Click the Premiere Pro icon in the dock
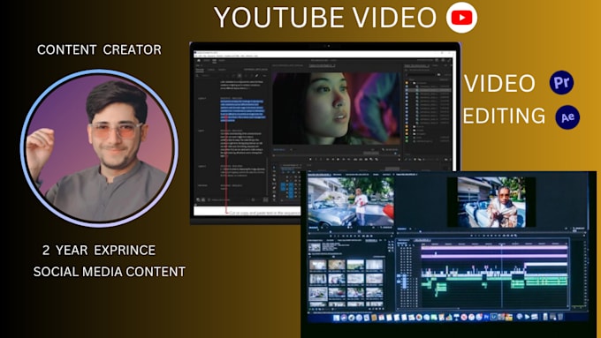Screen dimensions: 601x338 pos(486,318)
